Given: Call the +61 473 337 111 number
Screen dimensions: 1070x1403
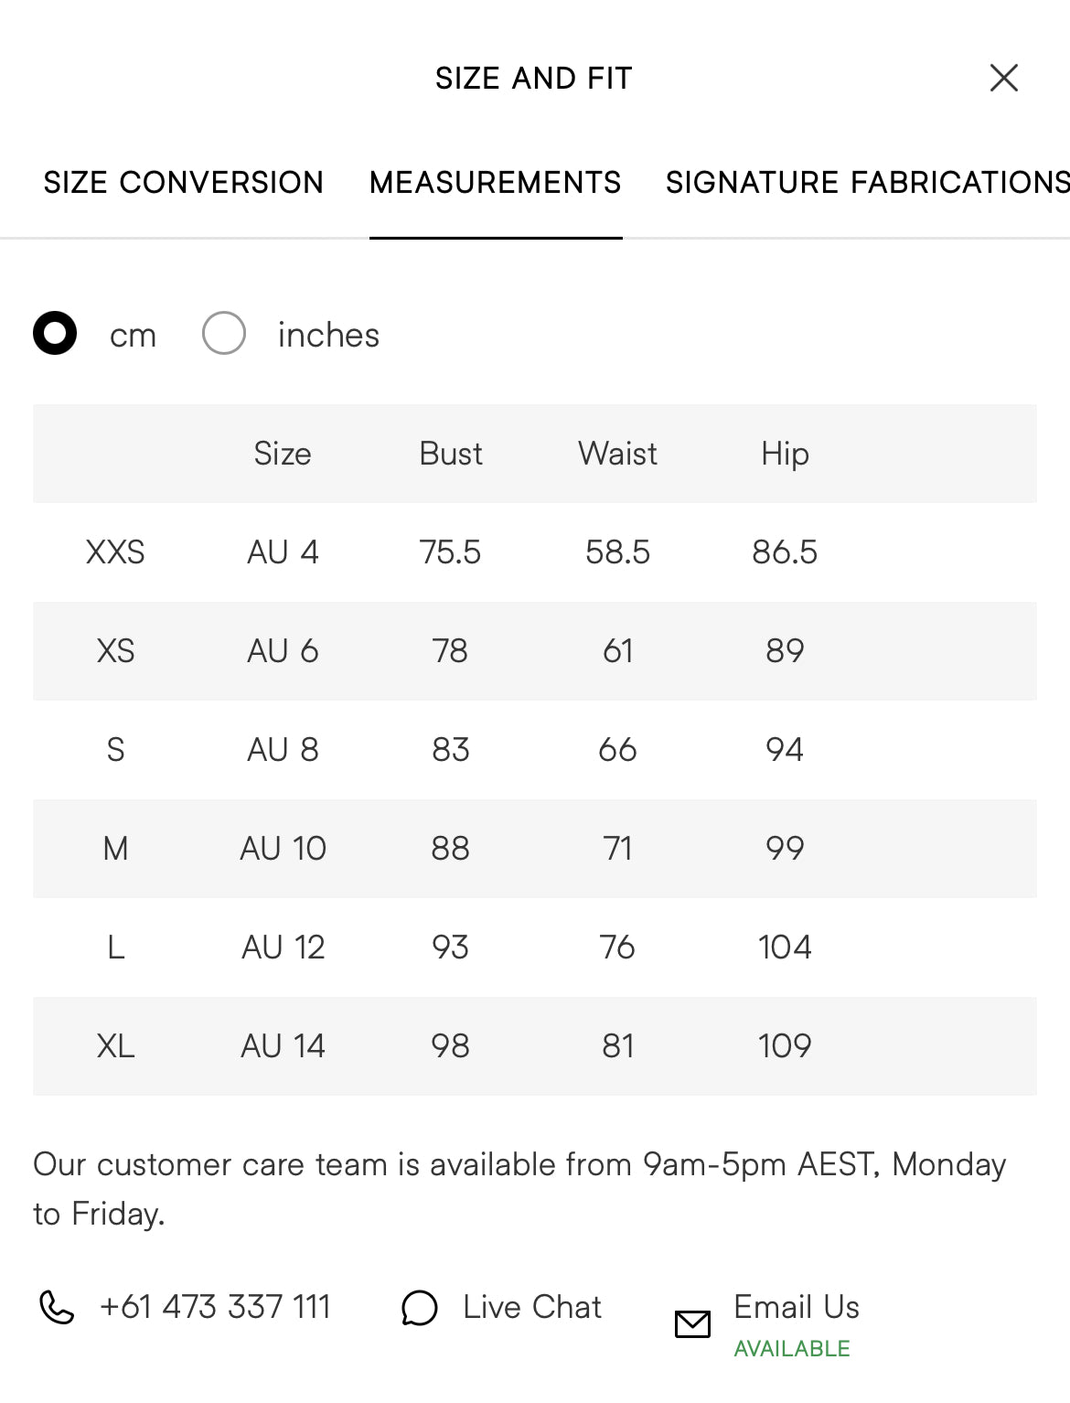Looking at the screenshot, I should point(215,1307).
